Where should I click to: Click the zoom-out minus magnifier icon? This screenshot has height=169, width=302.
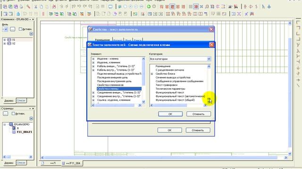click(x=136, y=7)
